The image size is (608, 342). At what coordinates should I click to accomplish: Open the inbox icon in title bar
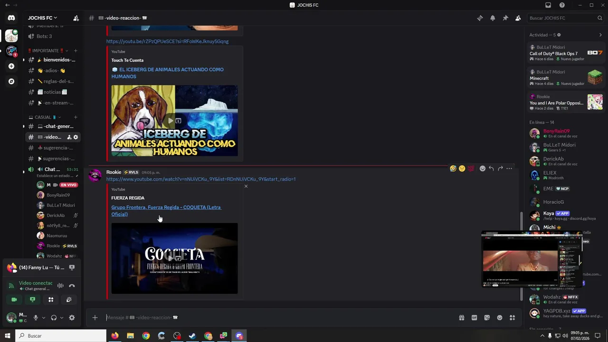tap(548, 5)
